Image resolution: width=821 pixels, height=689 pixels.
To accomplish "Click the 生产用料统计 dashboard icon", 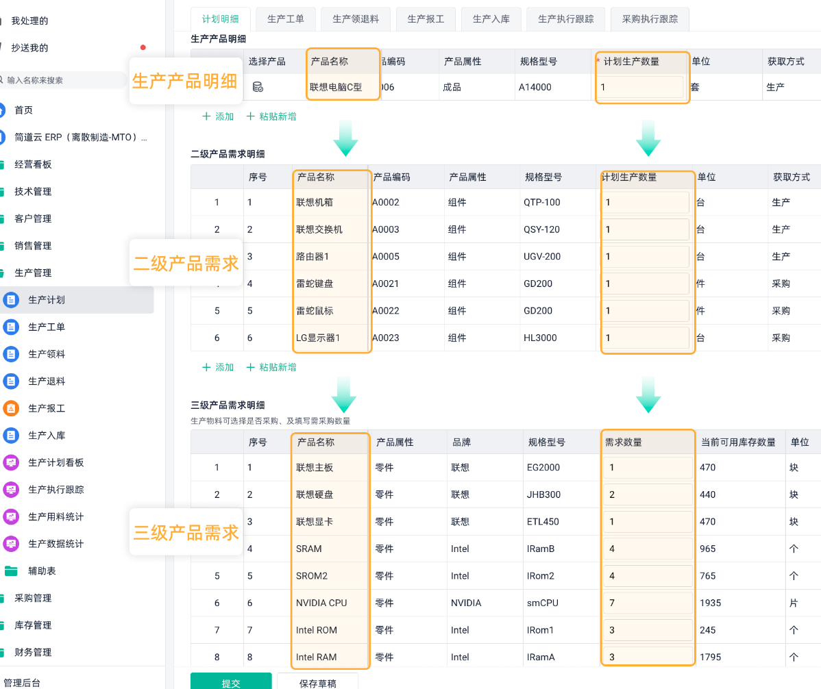I will 11,517.
